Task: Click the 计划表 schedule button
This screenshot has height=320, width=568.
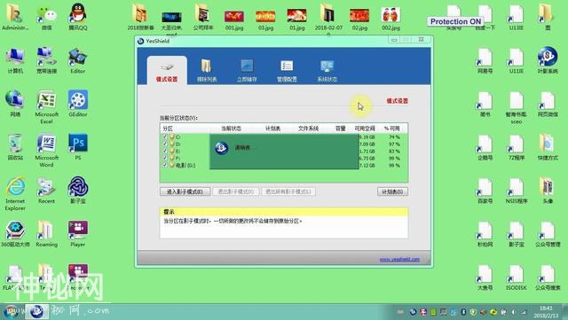Action: pyautogui.click(x=392, y=191)
